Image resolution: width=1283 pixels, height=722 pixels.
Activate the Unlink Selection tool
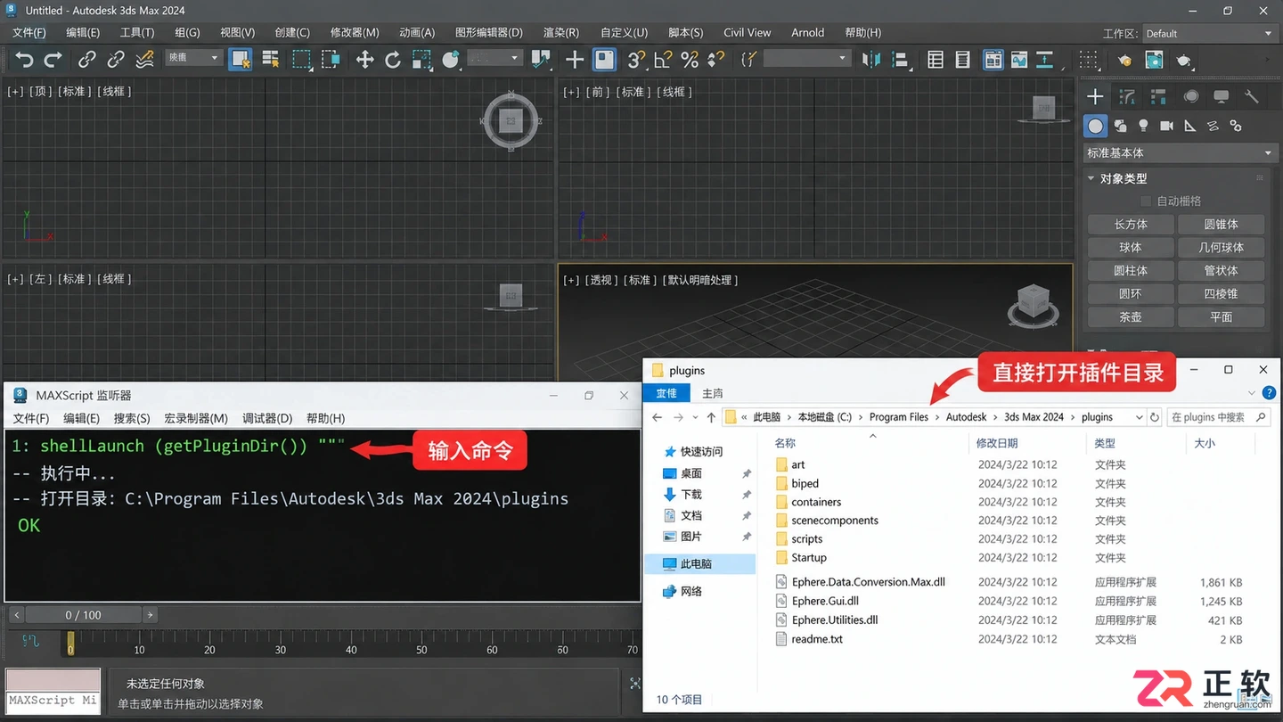point(116,60)
